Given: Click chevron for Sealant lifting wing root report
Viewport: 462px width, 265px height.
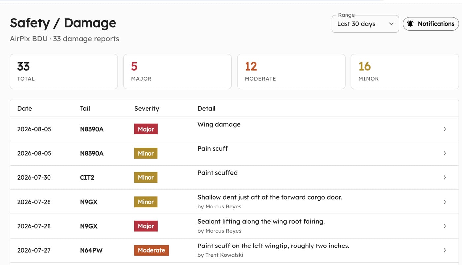Looking at the screenshot, I should click(445, 226).
